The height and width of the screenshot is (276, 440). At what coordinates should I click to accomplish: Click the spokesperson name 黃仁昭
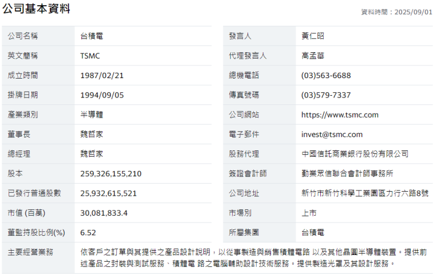pyautogui.click(x=313, y=36)
